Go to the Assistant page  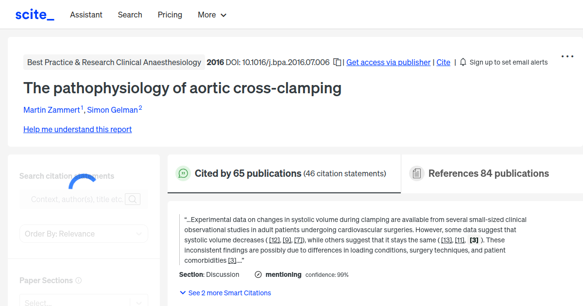[x=86, y=15]
